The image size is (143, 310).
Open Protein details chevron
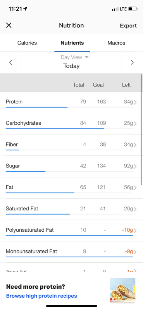click(135, 102)
